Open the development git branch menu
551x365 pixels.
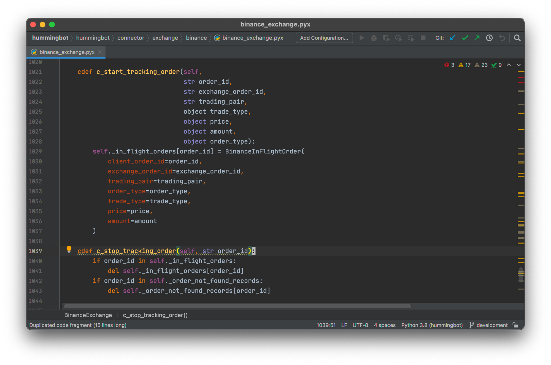[x=492, y=325]
